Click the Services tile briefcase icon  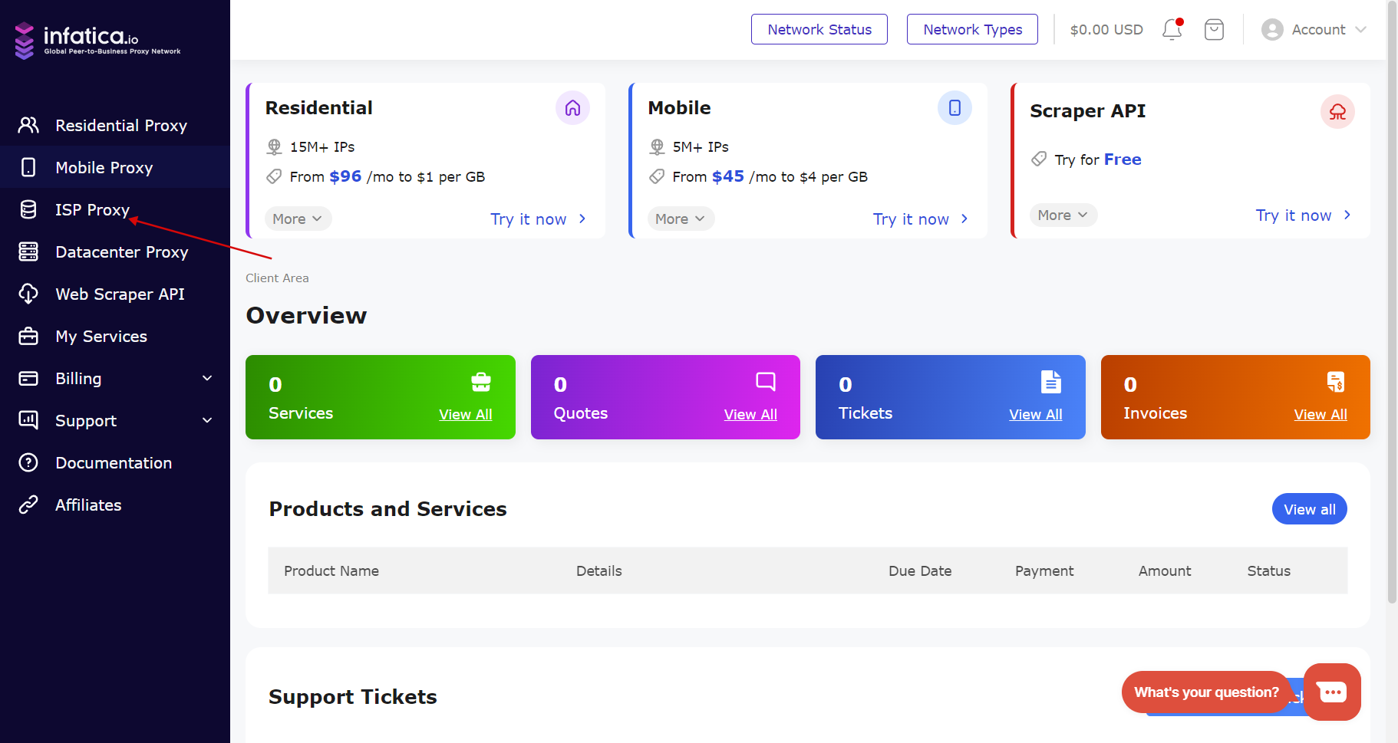(x=481, y=381)
